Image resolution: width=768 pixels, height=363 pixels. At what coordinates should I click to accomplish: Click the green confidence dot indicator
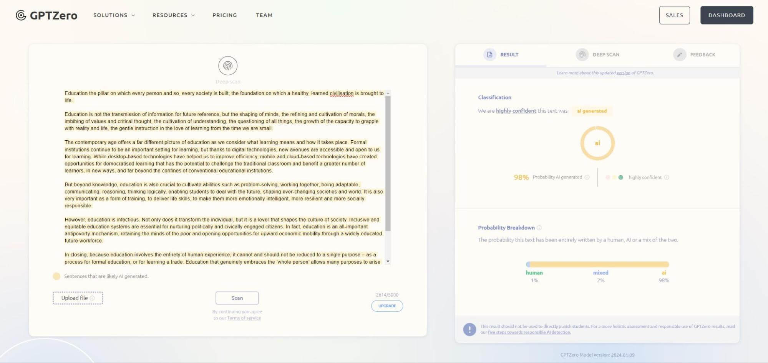[x=620, y=177]
